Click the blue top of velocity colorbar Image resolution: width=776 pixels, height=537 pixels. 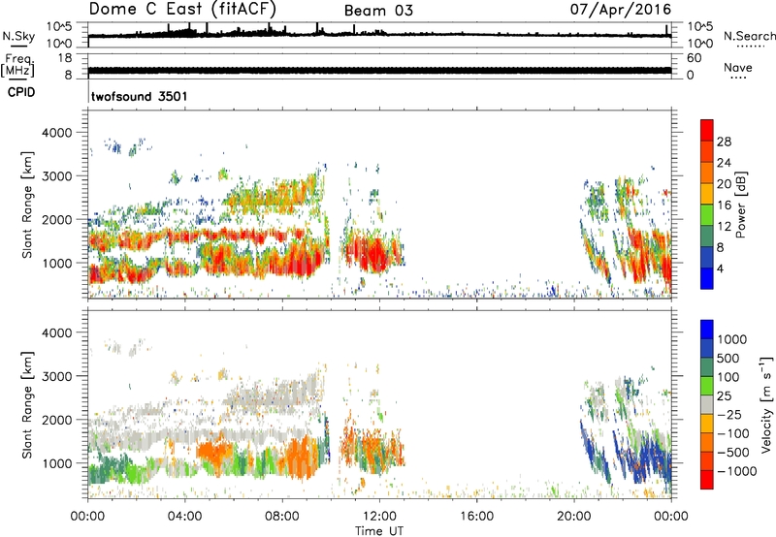(x=707, y=330)
